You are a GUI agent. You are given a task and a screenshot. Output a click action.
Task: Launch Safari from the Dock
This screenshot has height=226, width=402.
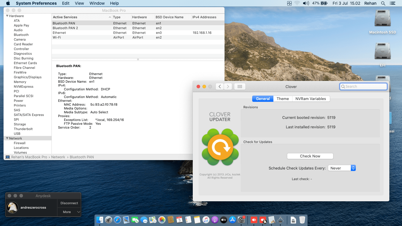(117, 220)
